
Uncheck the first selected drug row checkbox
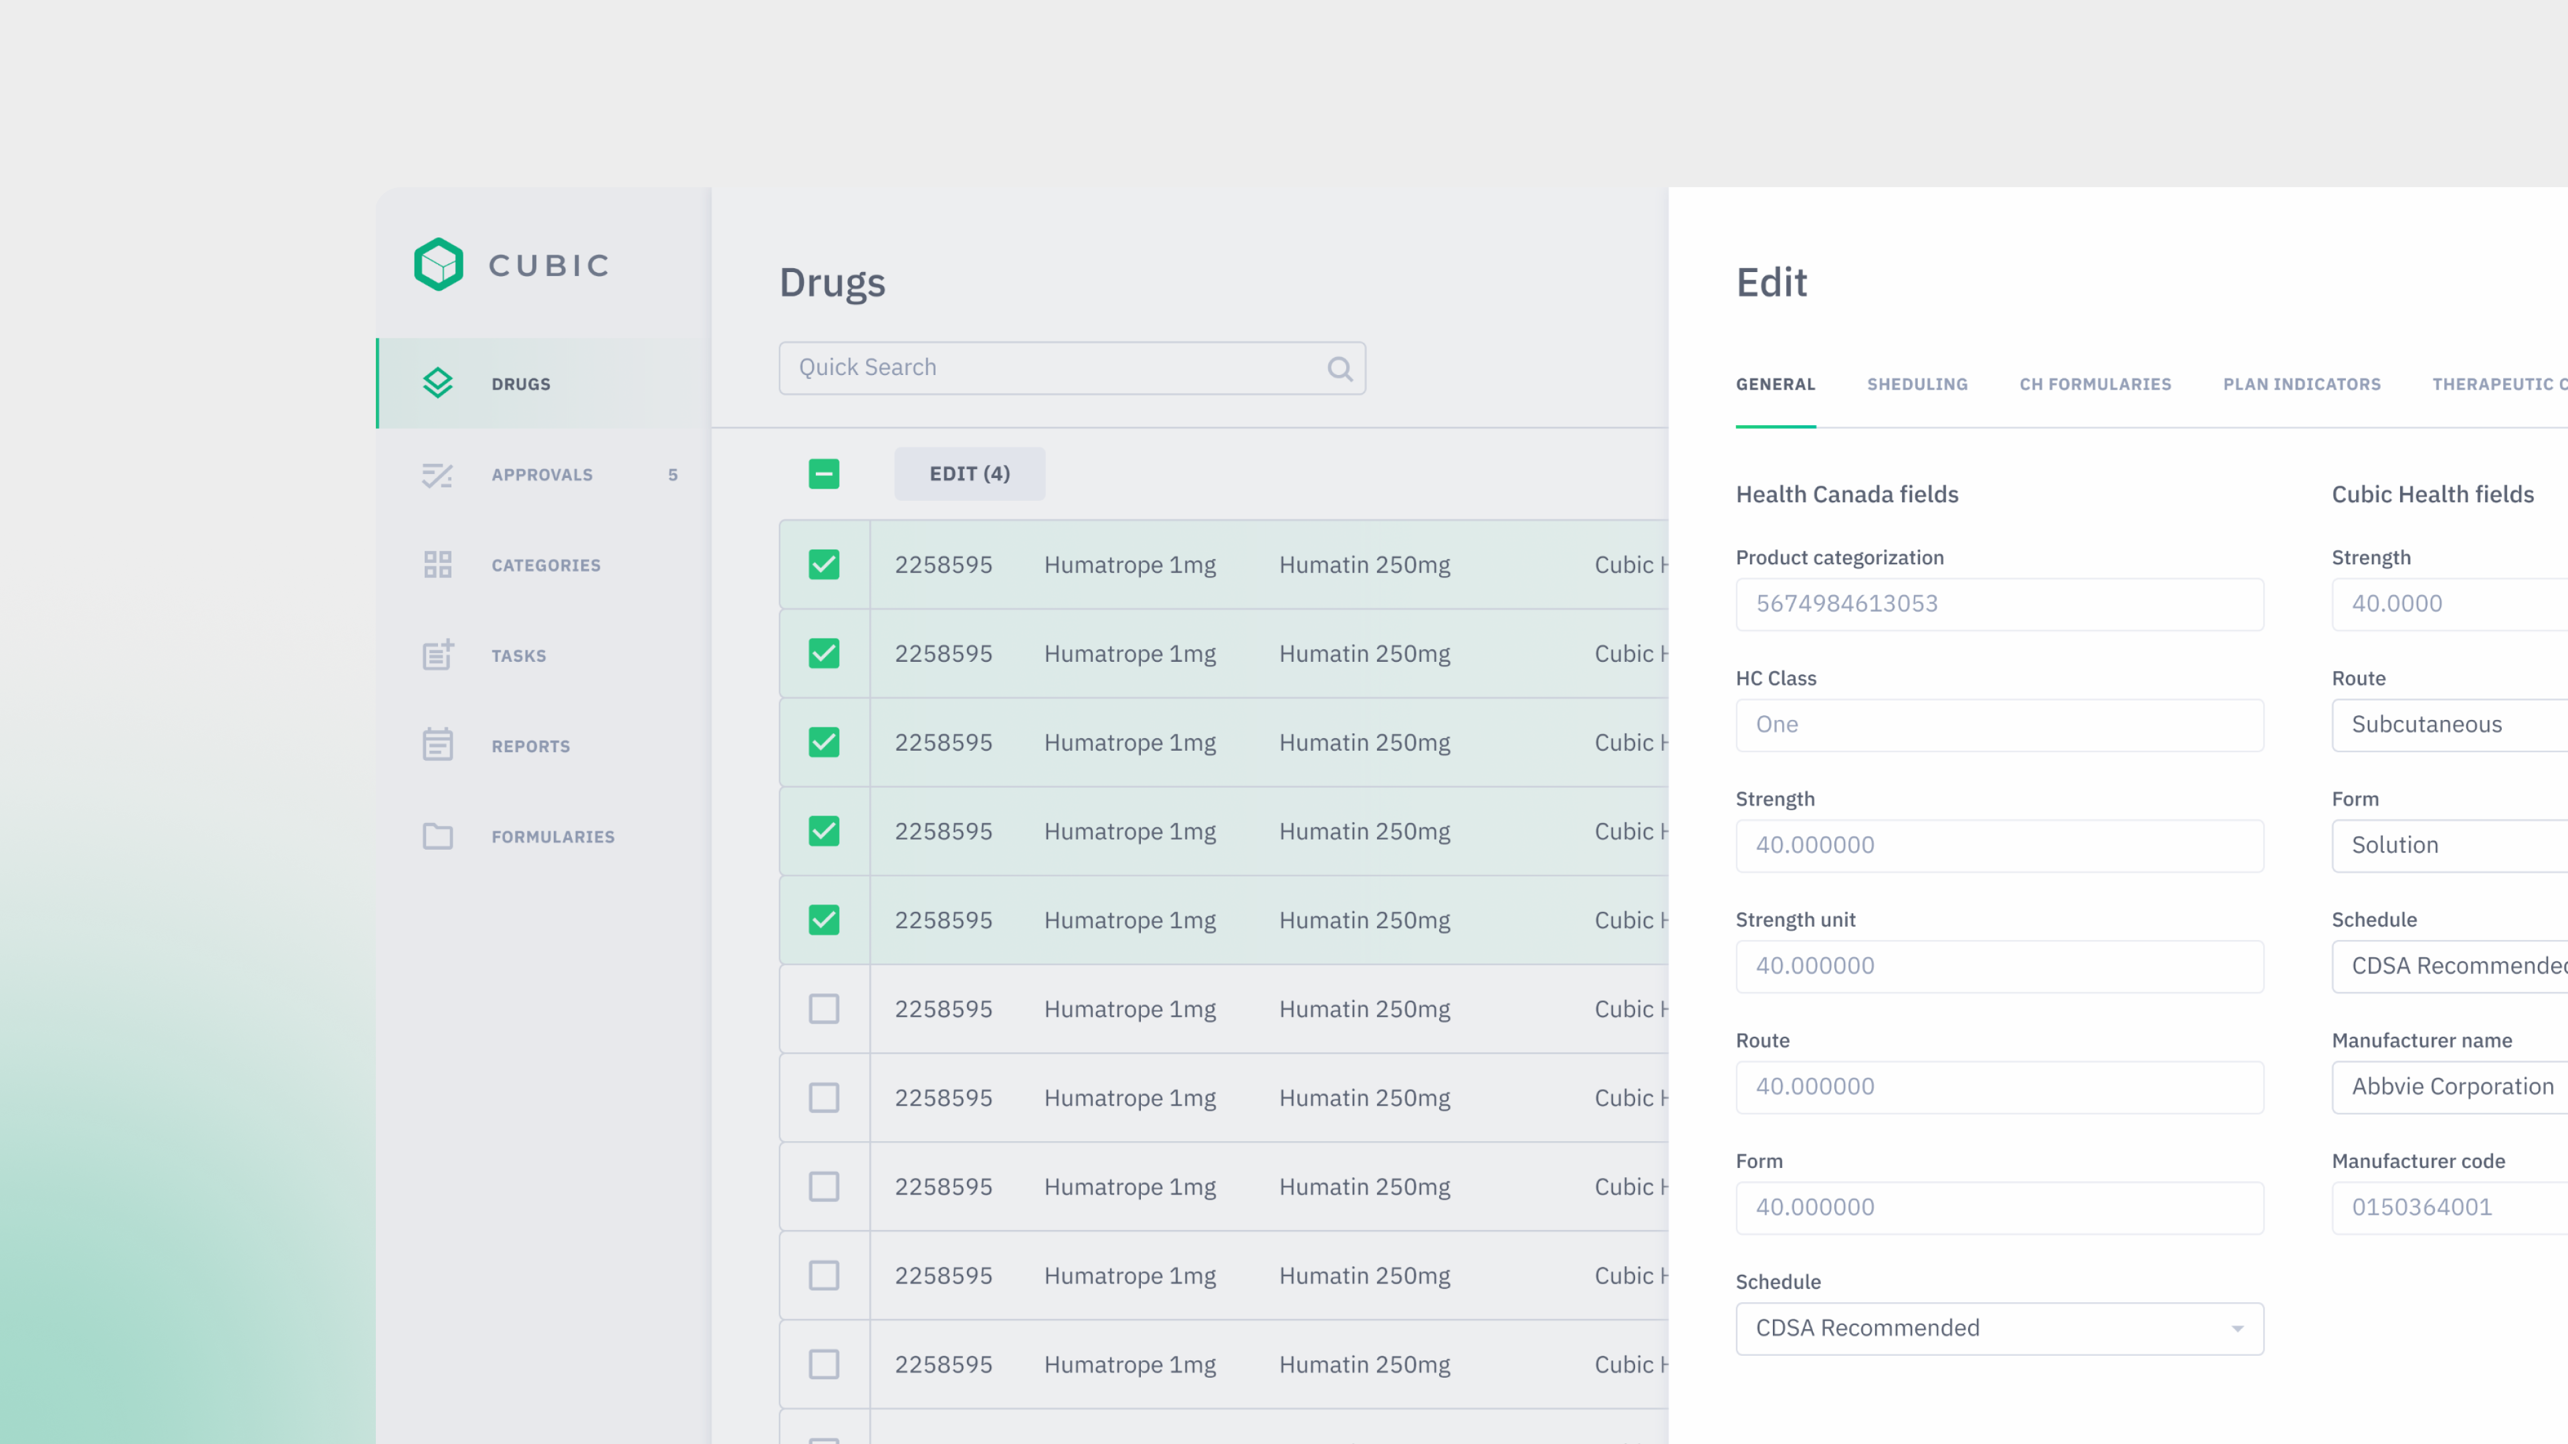coord(823,564)
